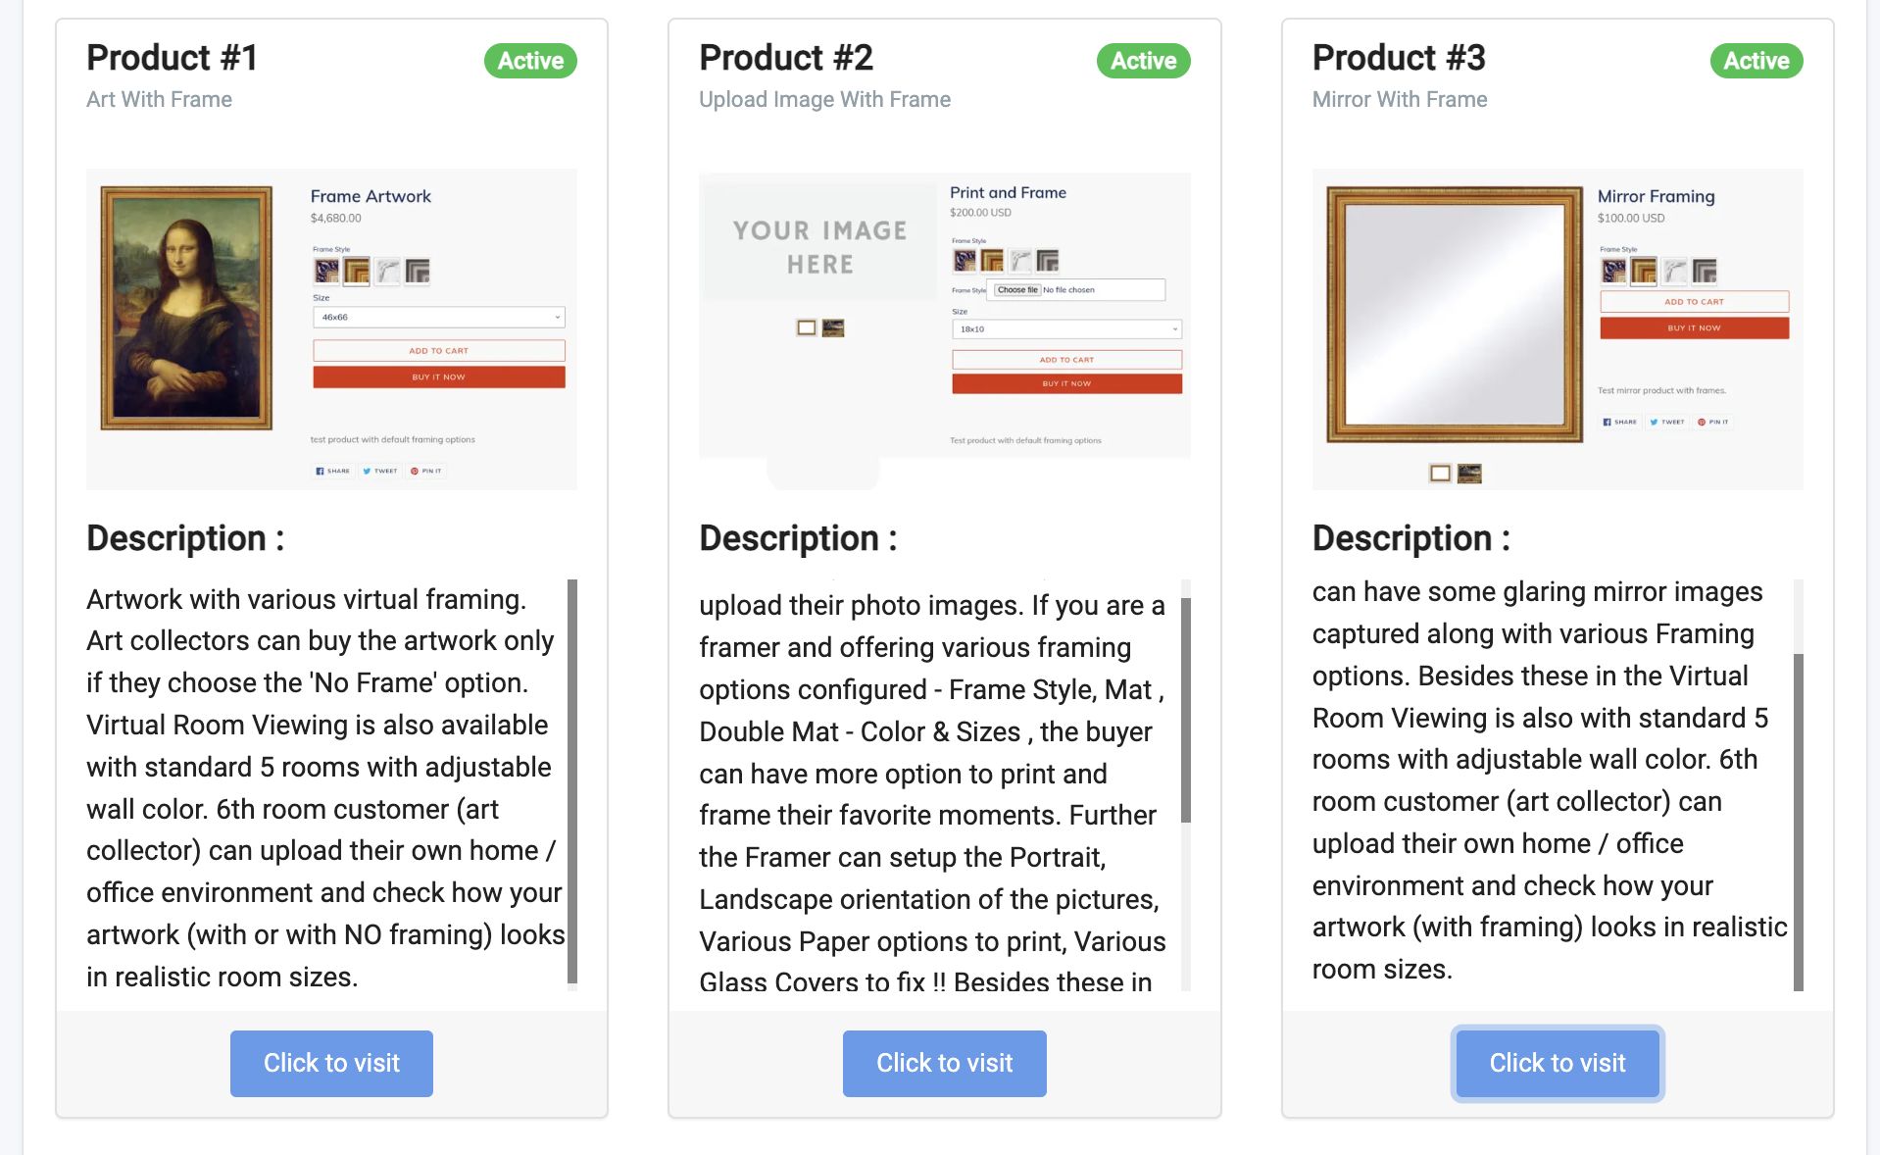Click the room view icon below the mirror image
Image resolution: width=1880 pixels, height=1155 pixels.
coord(1469,474)
